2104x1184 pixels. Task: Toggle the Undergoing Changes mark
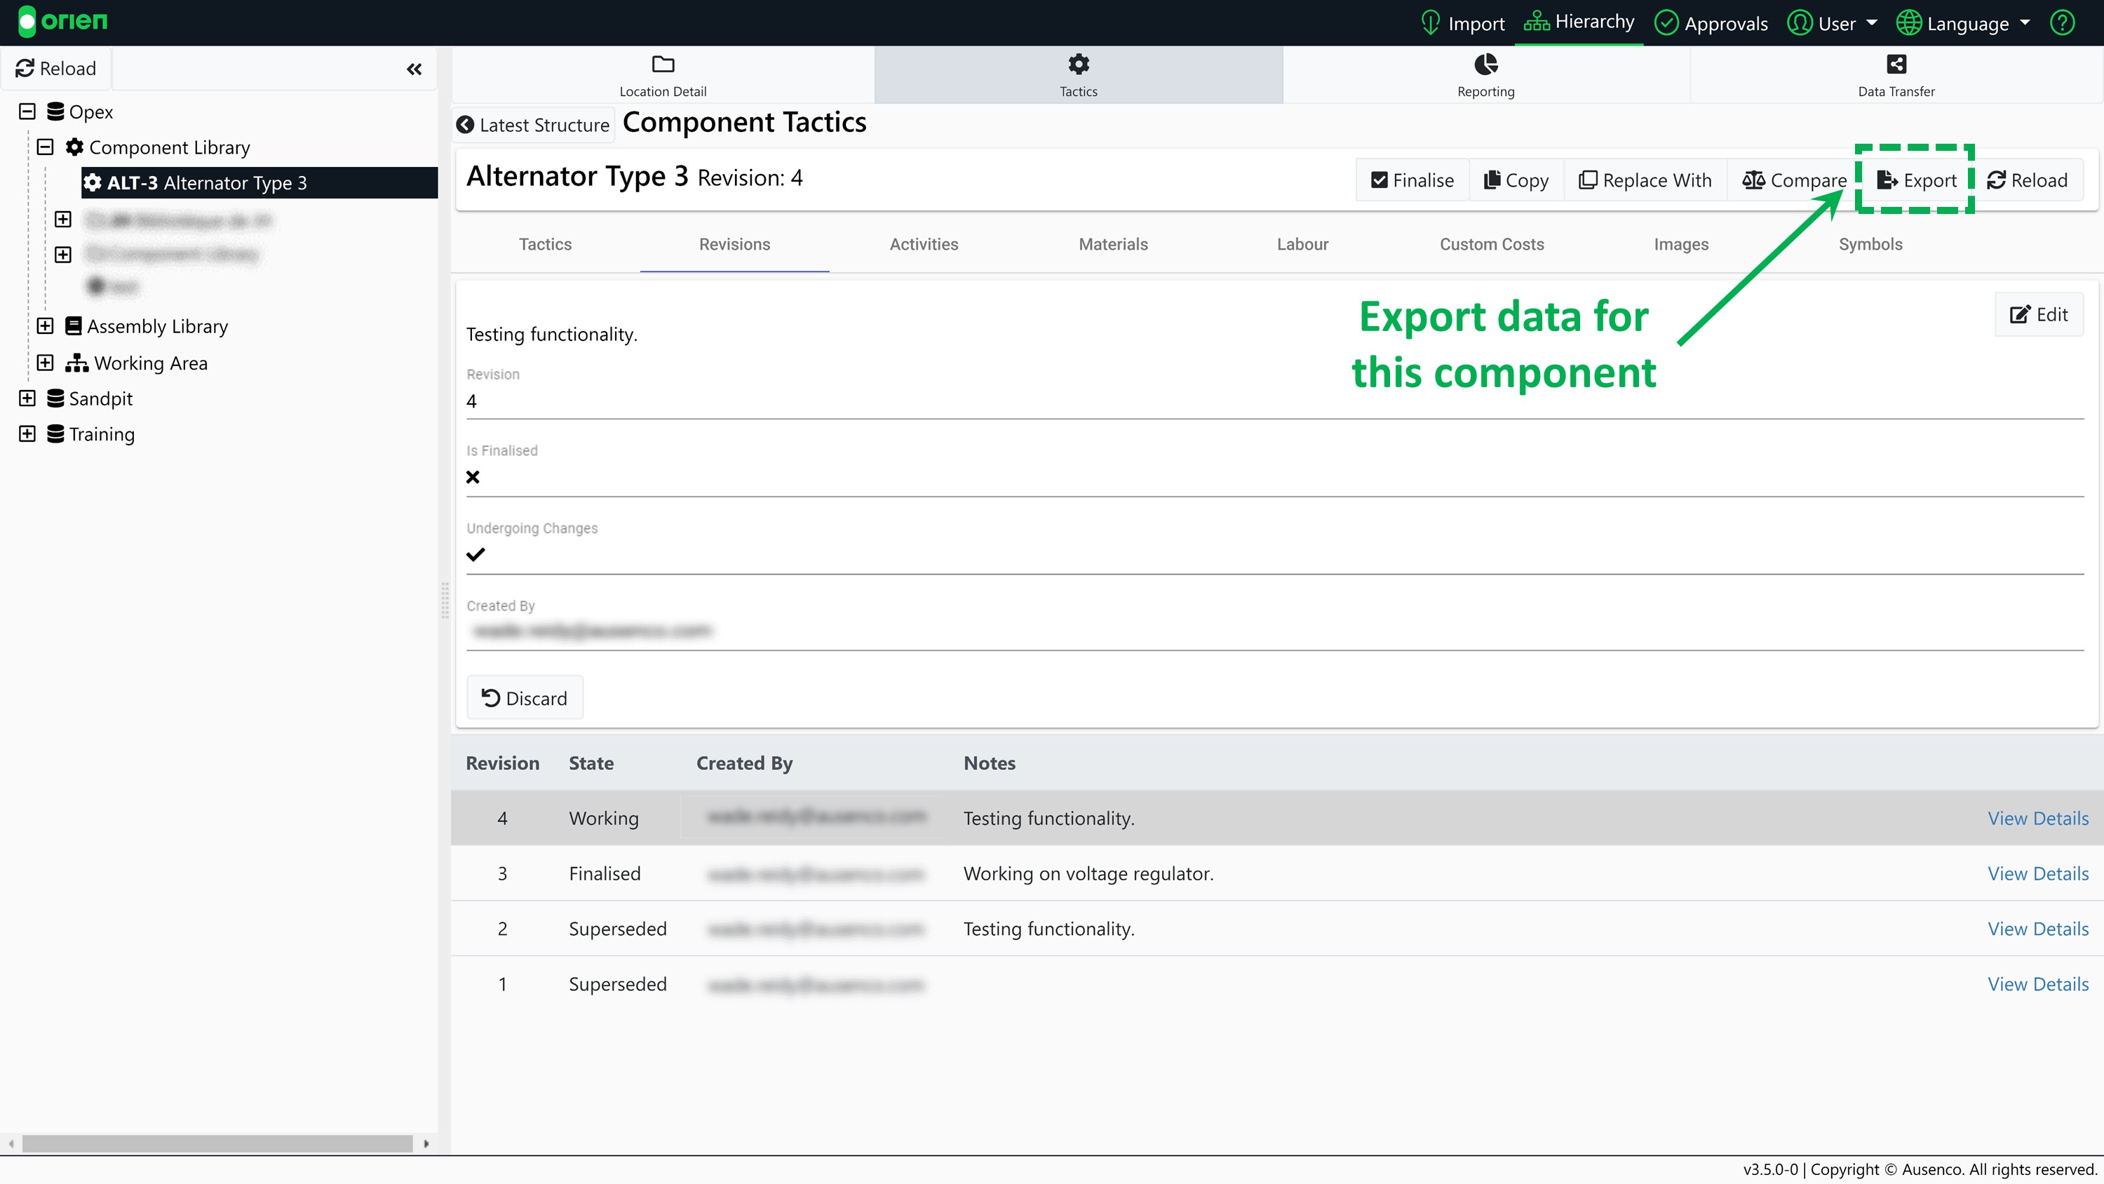coord(475,554)
